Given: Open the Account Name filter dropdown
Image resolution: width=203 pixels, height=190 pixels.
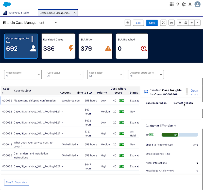Looking at the screenshot, I should (x=23, y=74).
